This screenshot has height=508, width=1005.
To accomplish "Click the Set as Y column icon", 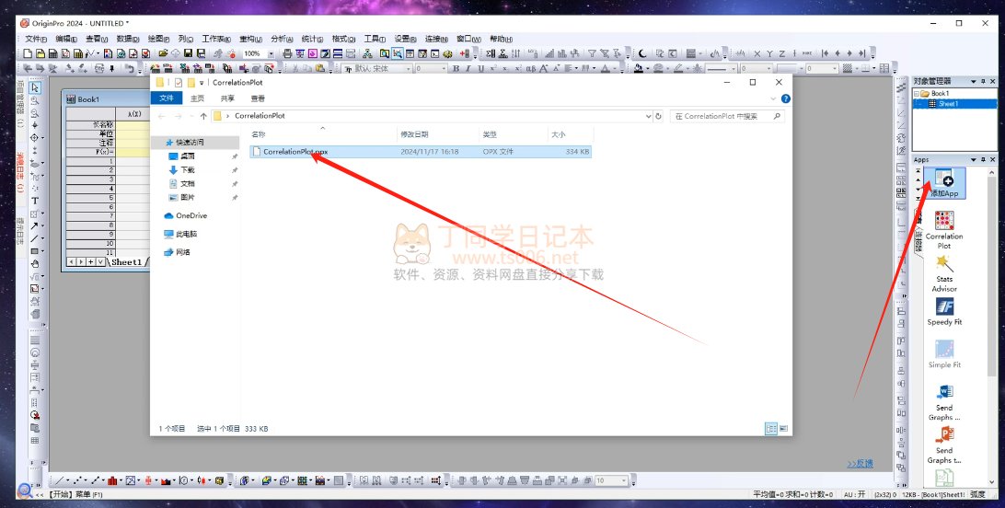I will [769, 53].
